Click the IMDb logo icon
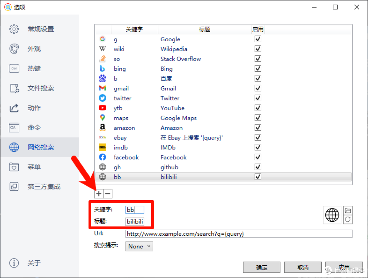 [x=103, y=147]
